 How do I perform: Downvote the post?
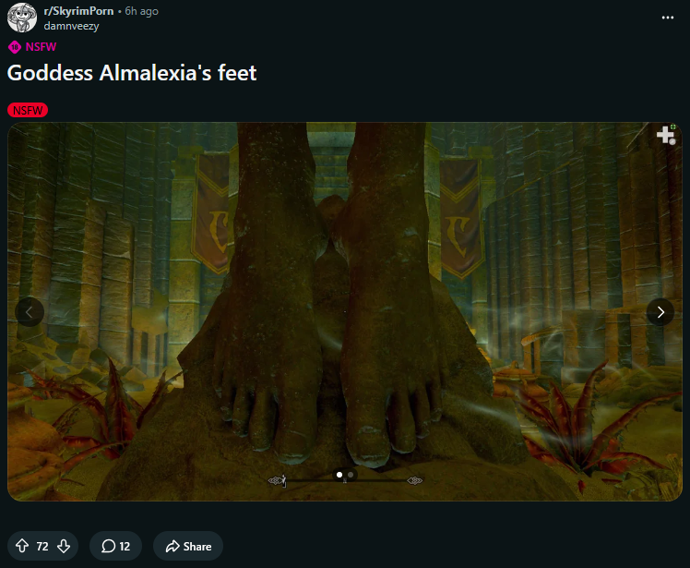(64, 546)
